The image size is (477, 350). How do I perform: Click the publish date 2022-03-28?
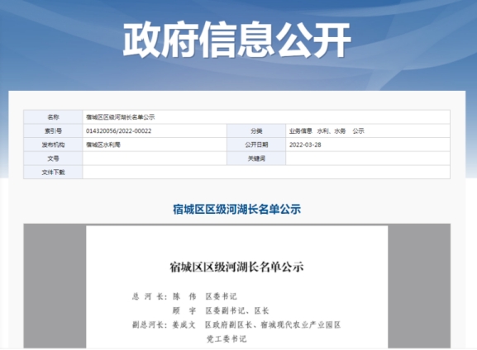coord(305,144)
